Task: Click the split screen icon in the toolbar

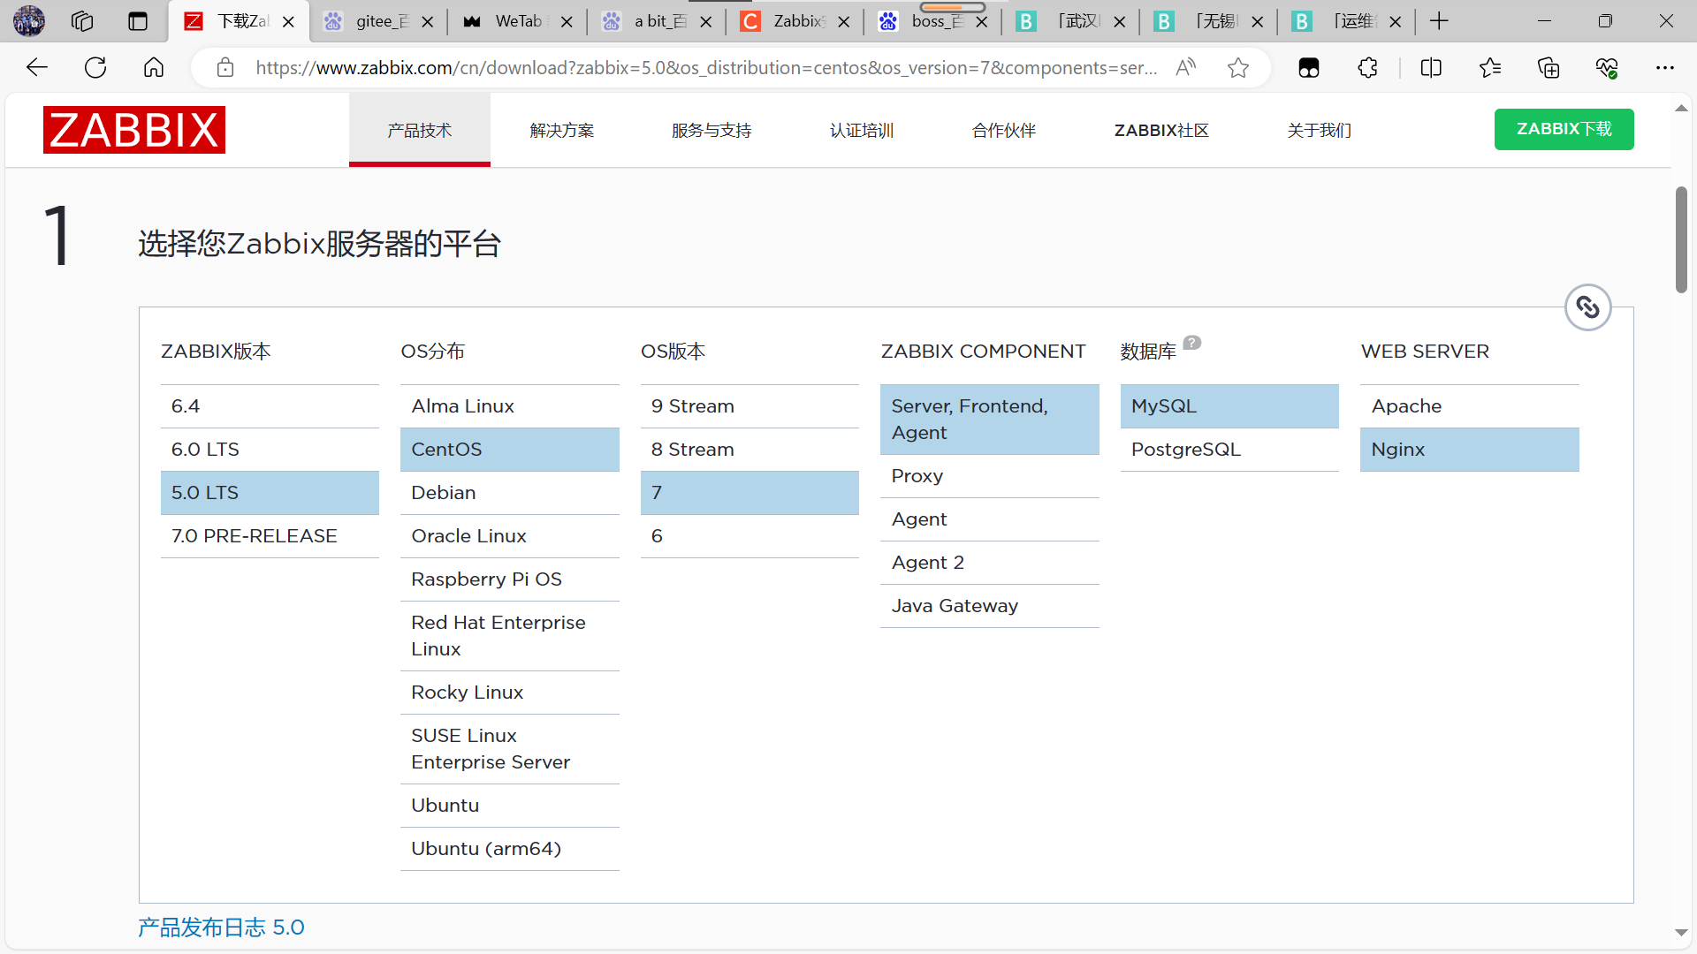Action: click(x=1431, y=67)
